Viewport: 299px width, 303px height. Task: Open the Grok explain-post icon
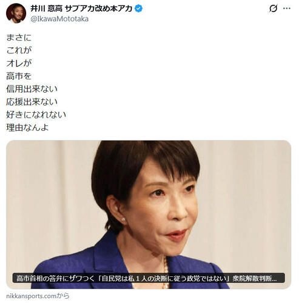click(273, 8)
